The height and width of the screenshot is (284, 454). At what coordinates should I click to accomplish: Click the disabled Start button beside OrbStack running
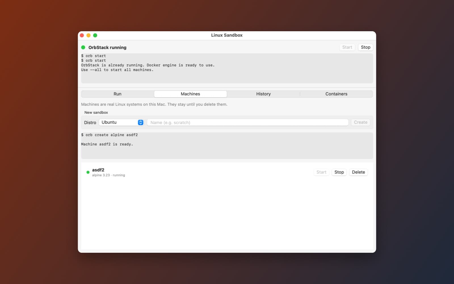(x=347, y=47)
